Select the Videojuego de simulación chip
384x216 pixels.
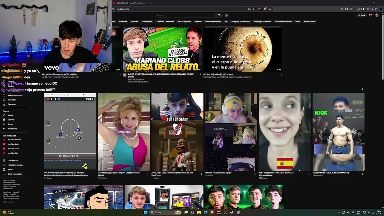coord(240,22)
